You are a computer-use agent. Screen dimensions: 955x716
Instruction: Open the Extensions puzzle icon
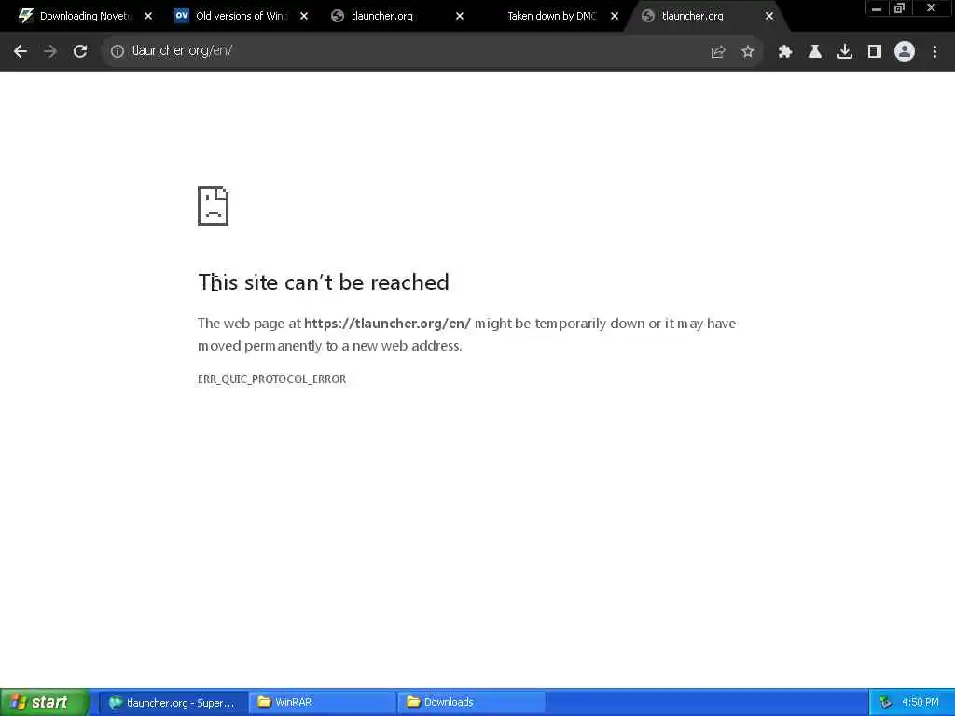click(x=785, y=52)
